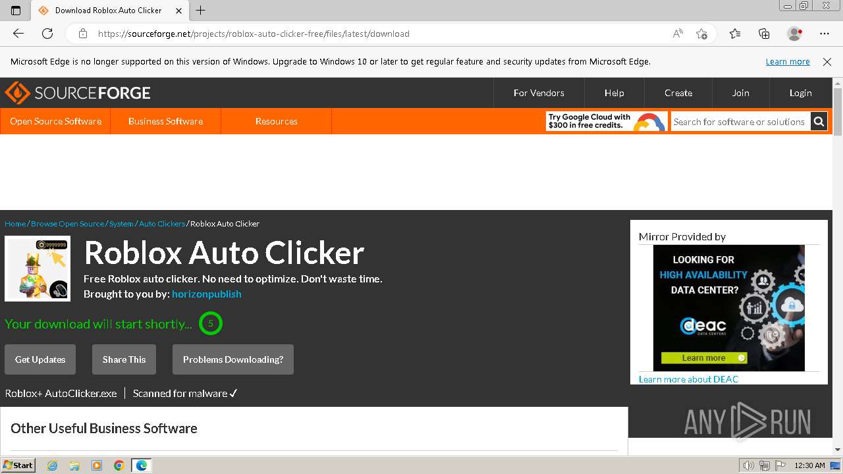Click the Join link
Viewport: 843px width, 474px height.
tap(740, 93)
